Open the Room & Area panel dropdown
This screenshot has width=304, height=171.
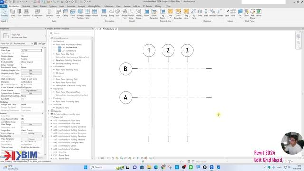(x=167, y=21)
